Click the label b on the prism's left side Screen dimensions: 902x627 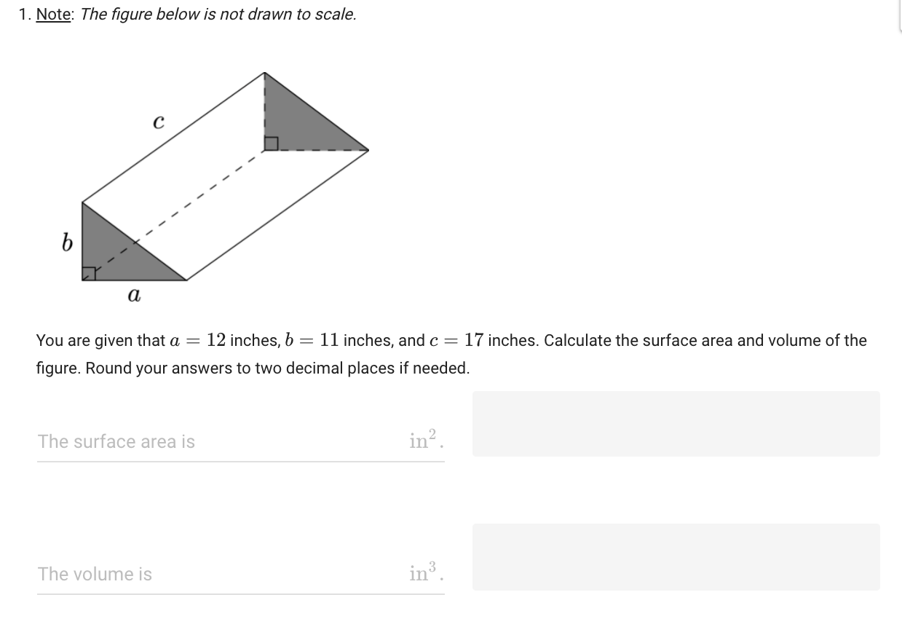66,243
